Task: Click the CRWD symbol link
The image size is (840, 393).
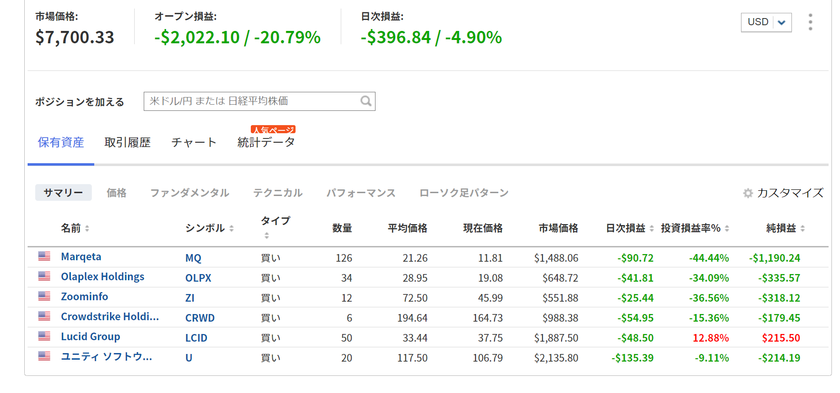Action: point(200,318)
